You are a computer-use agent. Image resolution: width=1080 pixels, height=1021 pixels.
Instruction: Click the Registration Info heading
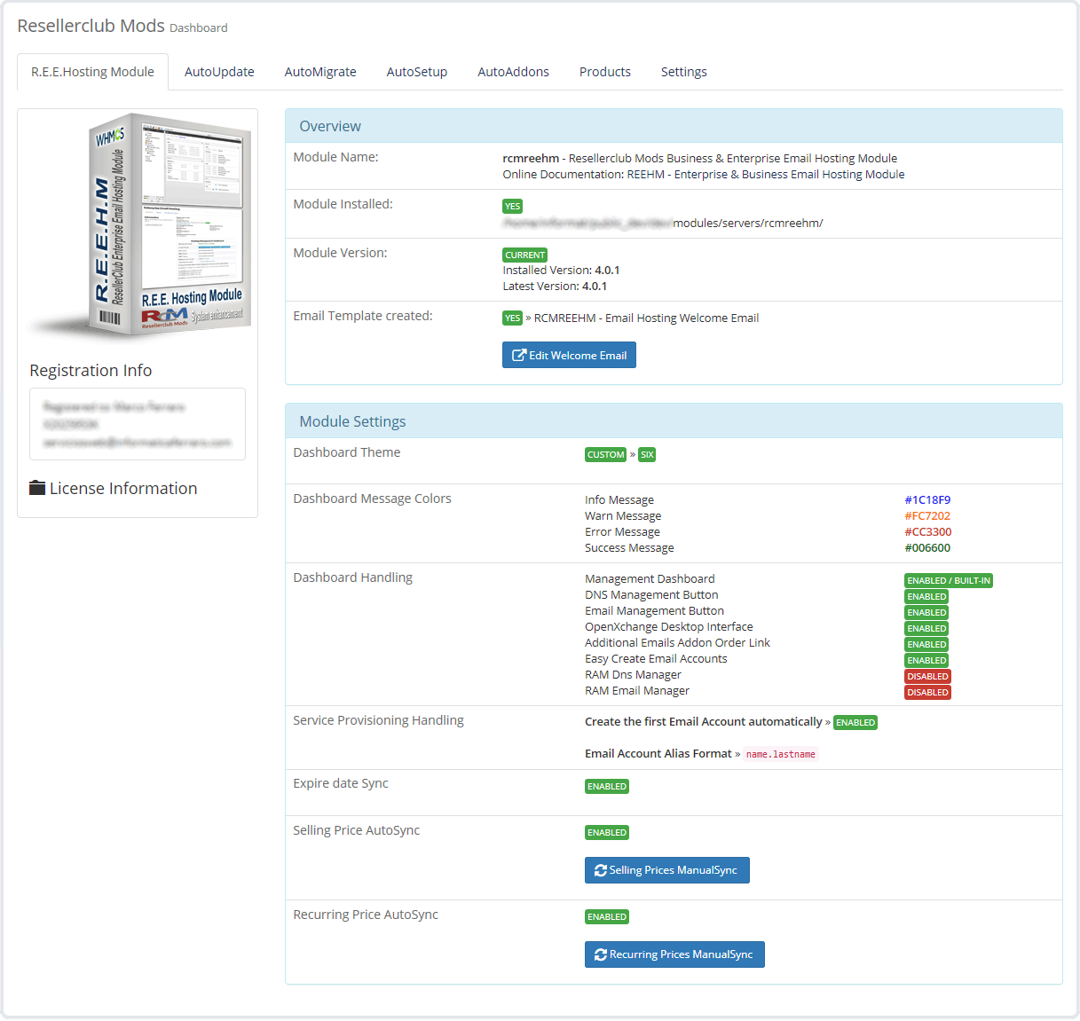tap(91, 371)
